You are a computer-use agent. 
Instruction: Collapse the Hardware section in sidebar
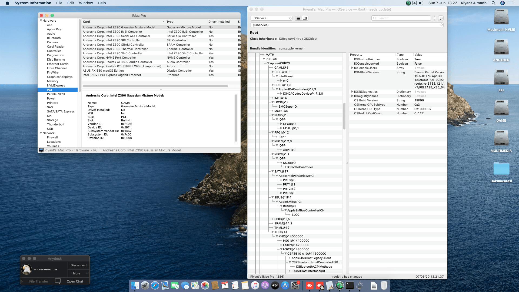pos(41,21)
